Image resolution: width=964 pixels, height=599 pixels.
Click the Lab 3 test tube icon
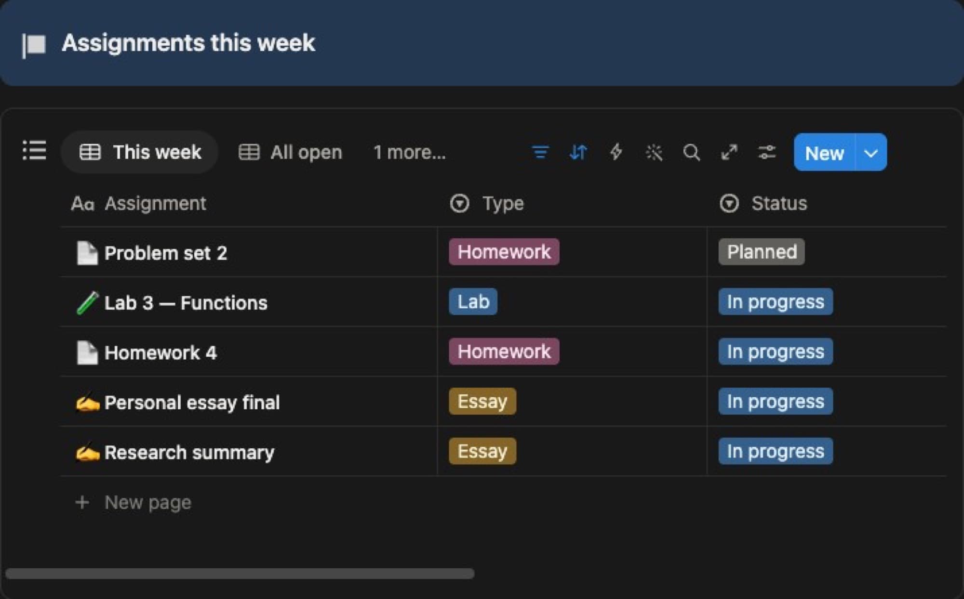tap(87, 303)
